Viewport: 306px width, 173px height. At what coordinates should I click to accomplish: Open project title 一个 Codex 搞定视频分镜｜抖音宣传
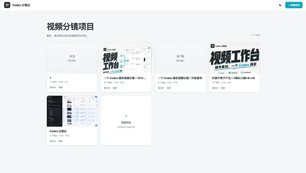coord(180,78)
